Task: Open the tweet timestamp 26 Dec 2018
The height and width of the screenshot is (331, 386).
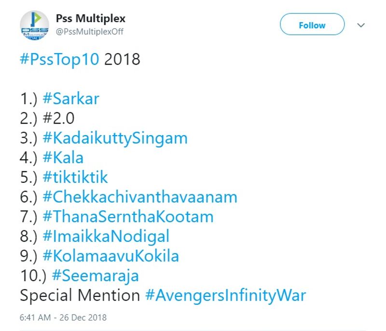Action: coord(63,317)
